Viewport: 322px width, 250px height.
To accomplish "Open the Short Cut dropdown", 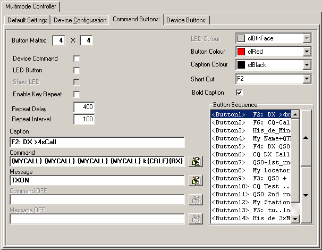I will click(x=307, y=79).
